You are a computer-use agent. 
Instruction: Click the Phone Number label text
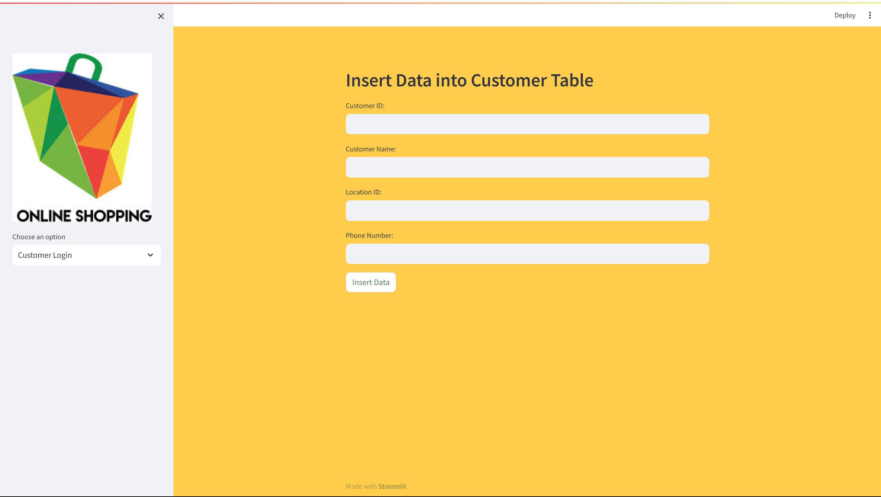click(369, 235)
